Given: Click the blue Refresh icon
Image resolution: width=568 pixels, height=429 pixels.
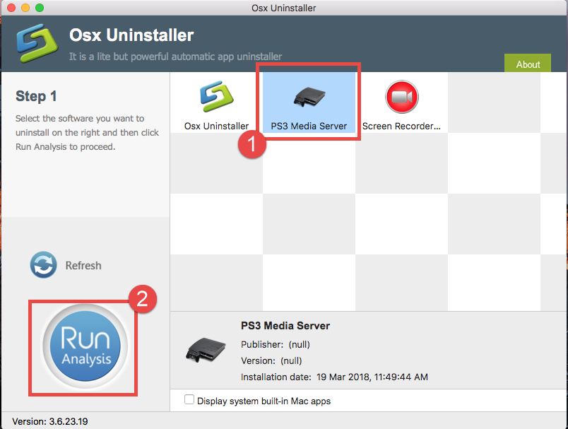Looking at the screenshot, I should click(x=43, y=265).
